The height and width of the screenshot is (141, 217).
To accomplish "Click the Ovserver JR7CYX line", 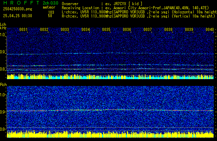I will [102, 4].
